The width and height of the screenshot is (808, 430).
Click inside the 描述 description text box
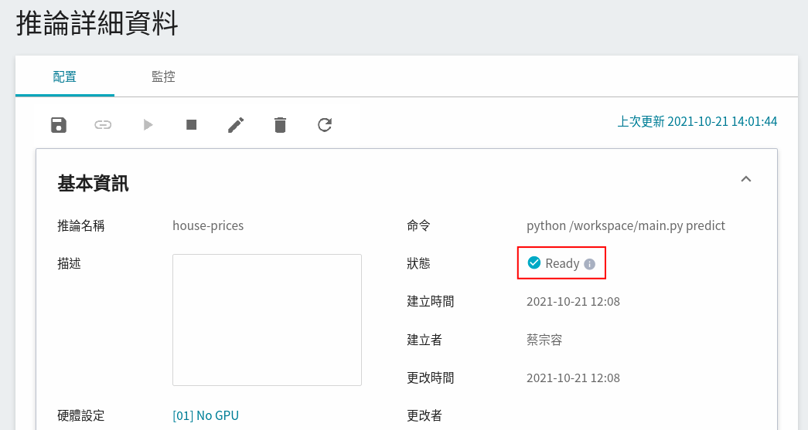coord(267,320)
